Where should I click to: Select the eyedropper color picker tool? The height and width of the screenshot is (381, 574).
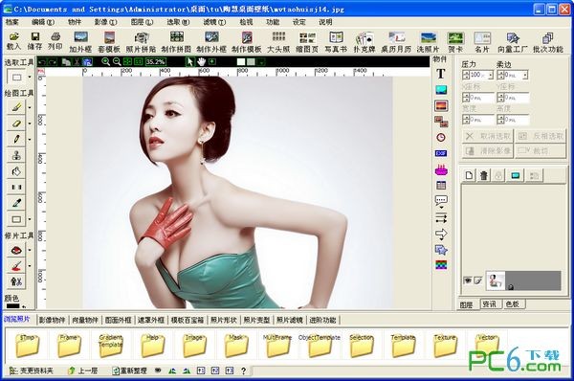tap(16, 203)
